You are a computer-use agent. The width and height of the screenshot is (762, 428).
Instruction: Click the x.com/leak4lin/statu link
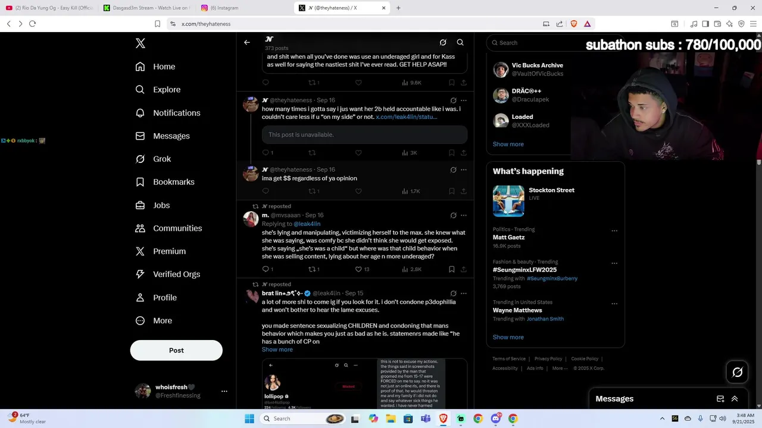click(x=407, y=117)
